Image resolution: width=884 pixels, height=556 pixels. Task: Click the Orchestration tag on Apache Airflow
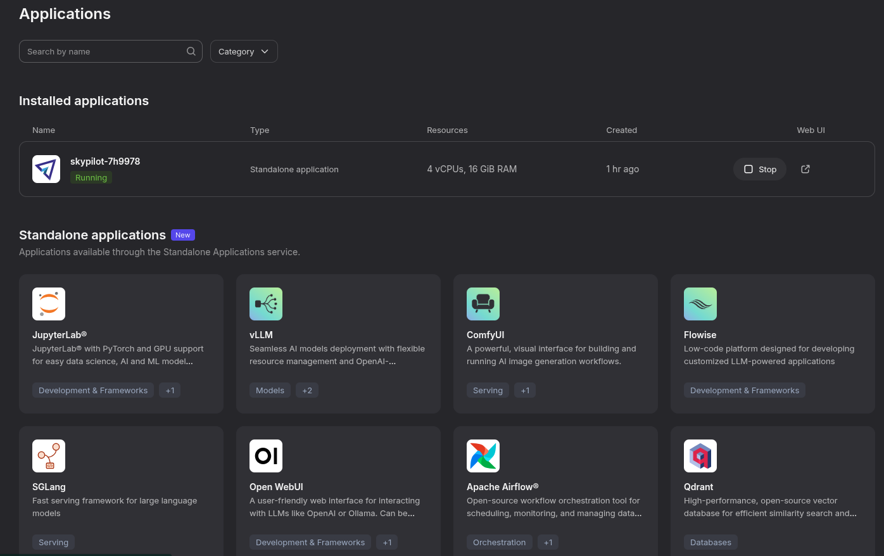click(x=499, y=542)
